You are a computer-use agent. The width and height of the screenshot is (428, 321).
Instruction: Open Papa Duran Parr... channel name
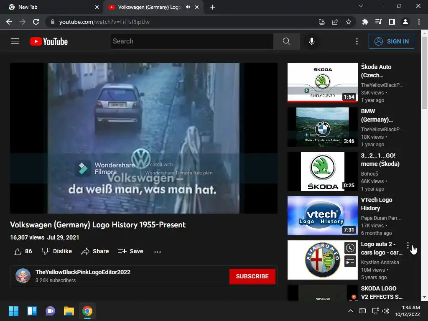pyautogui.click(x=381, y=218)
